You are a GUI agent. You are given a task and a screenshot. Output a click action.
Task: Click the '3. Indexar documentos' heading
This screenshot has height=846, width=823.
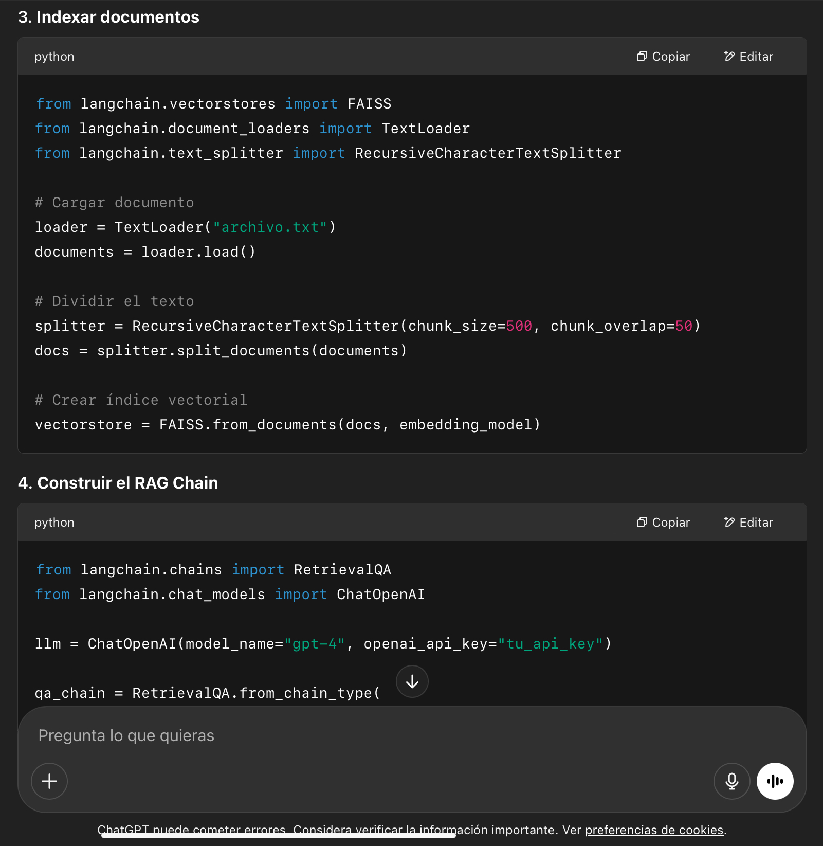tap(108, 17)
